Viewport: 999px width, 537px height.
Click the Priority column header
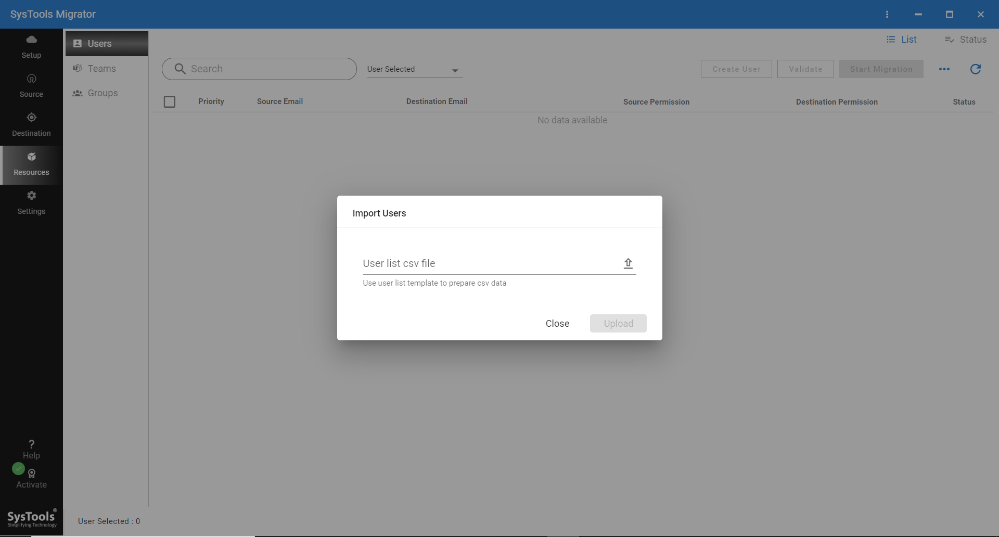pos(211,101)
